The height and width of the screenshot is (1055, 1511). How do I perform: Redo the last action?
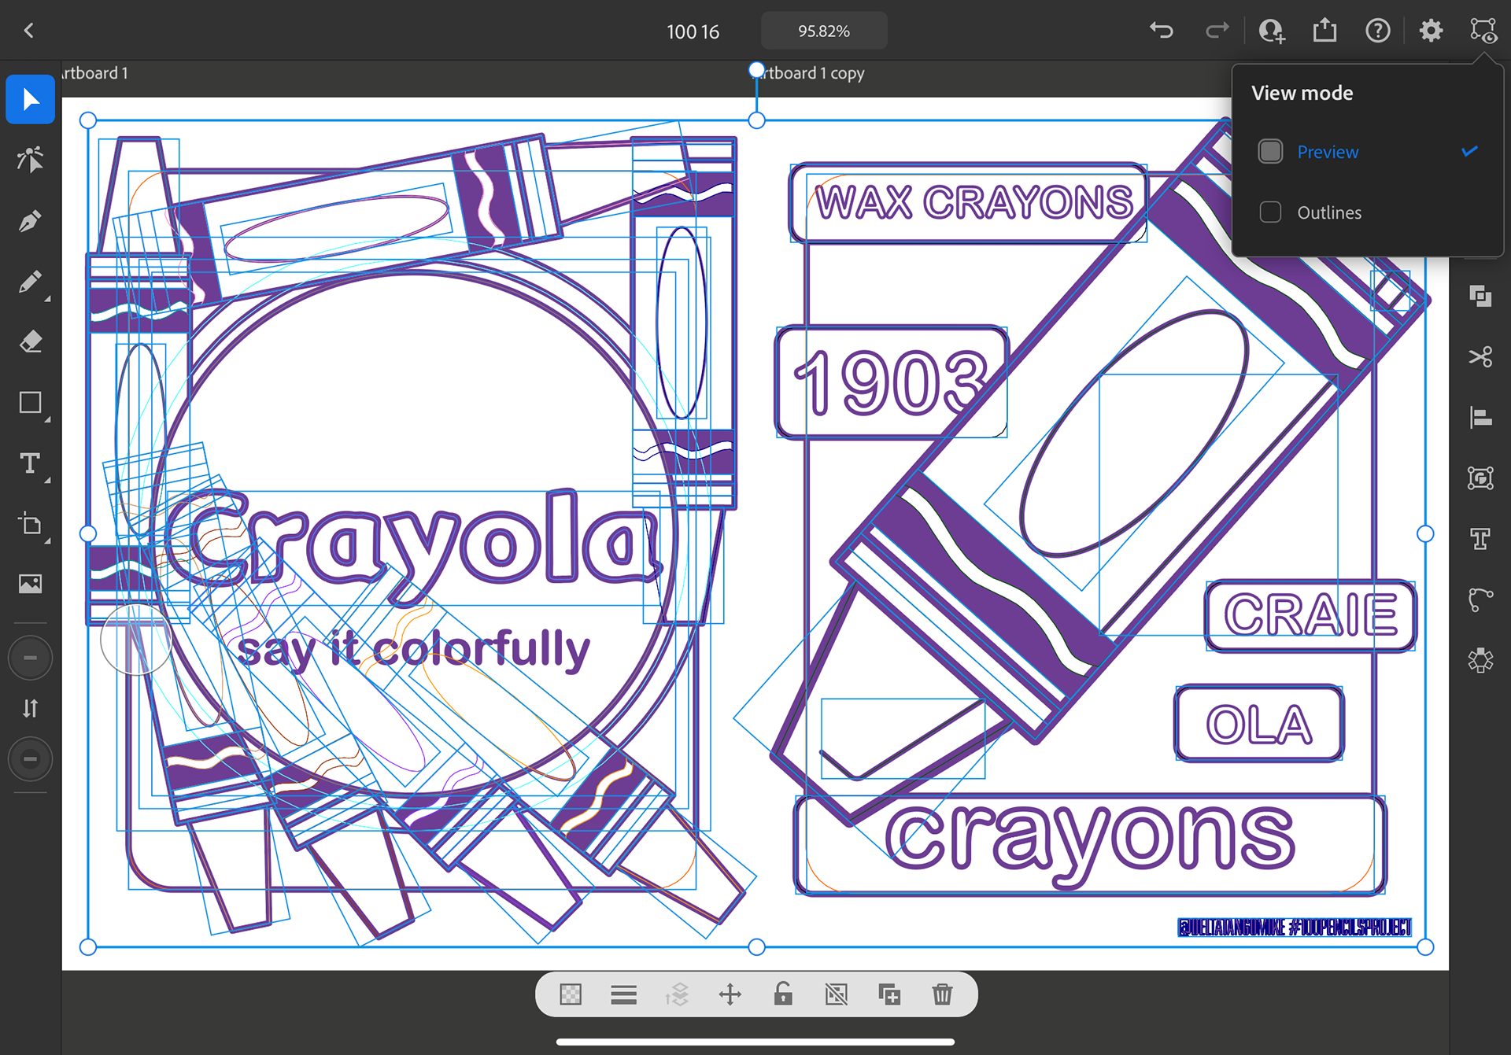tap(1217, 31)
